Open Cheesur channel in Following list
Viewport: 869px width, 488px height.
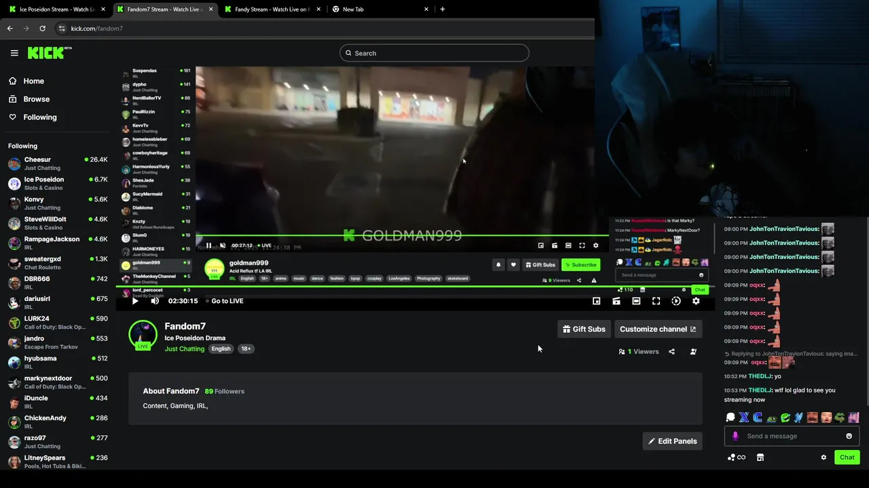pyautogui.click(x=58, y=163)
